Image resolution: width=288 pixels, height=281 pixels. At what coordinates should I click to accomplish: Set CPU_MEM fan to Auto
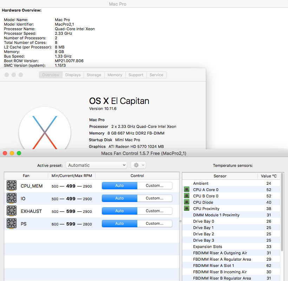(119, 185)
